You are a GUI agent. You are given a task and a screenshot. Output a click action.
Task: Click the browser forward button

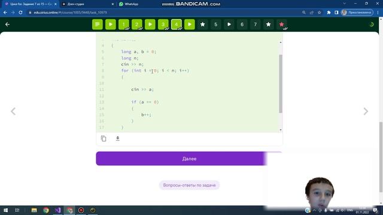(13, 13)
